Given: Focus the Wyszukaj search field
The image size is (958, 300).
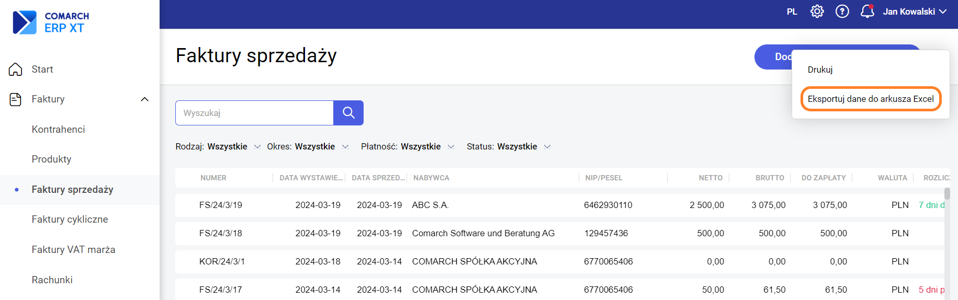Looking at the screenshot, I should click(x=255, y=113).
